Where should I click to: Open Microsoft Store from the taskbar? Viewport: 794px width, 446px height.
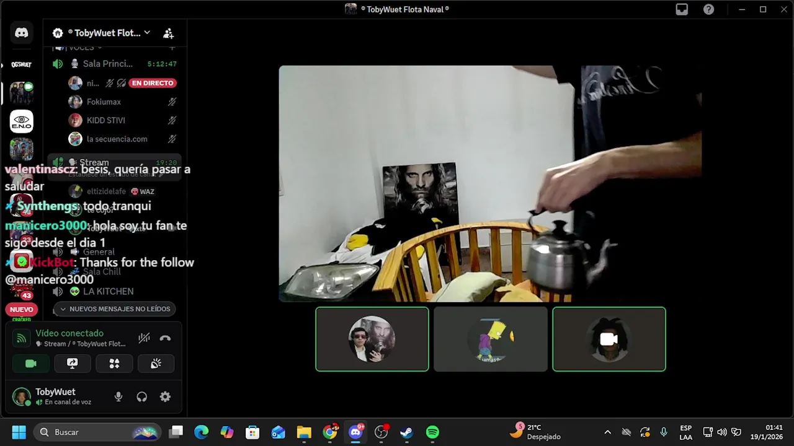(252, 432)
